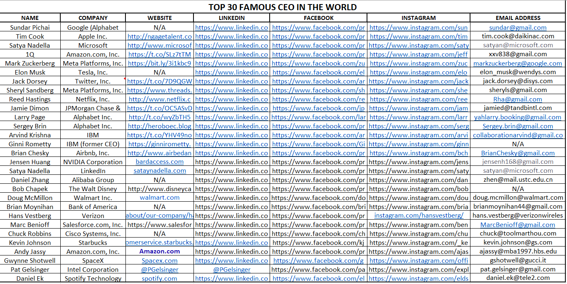
Task: Select the Jensen Huang name cell
Action: pyautogui.click(x=30, y=162)
